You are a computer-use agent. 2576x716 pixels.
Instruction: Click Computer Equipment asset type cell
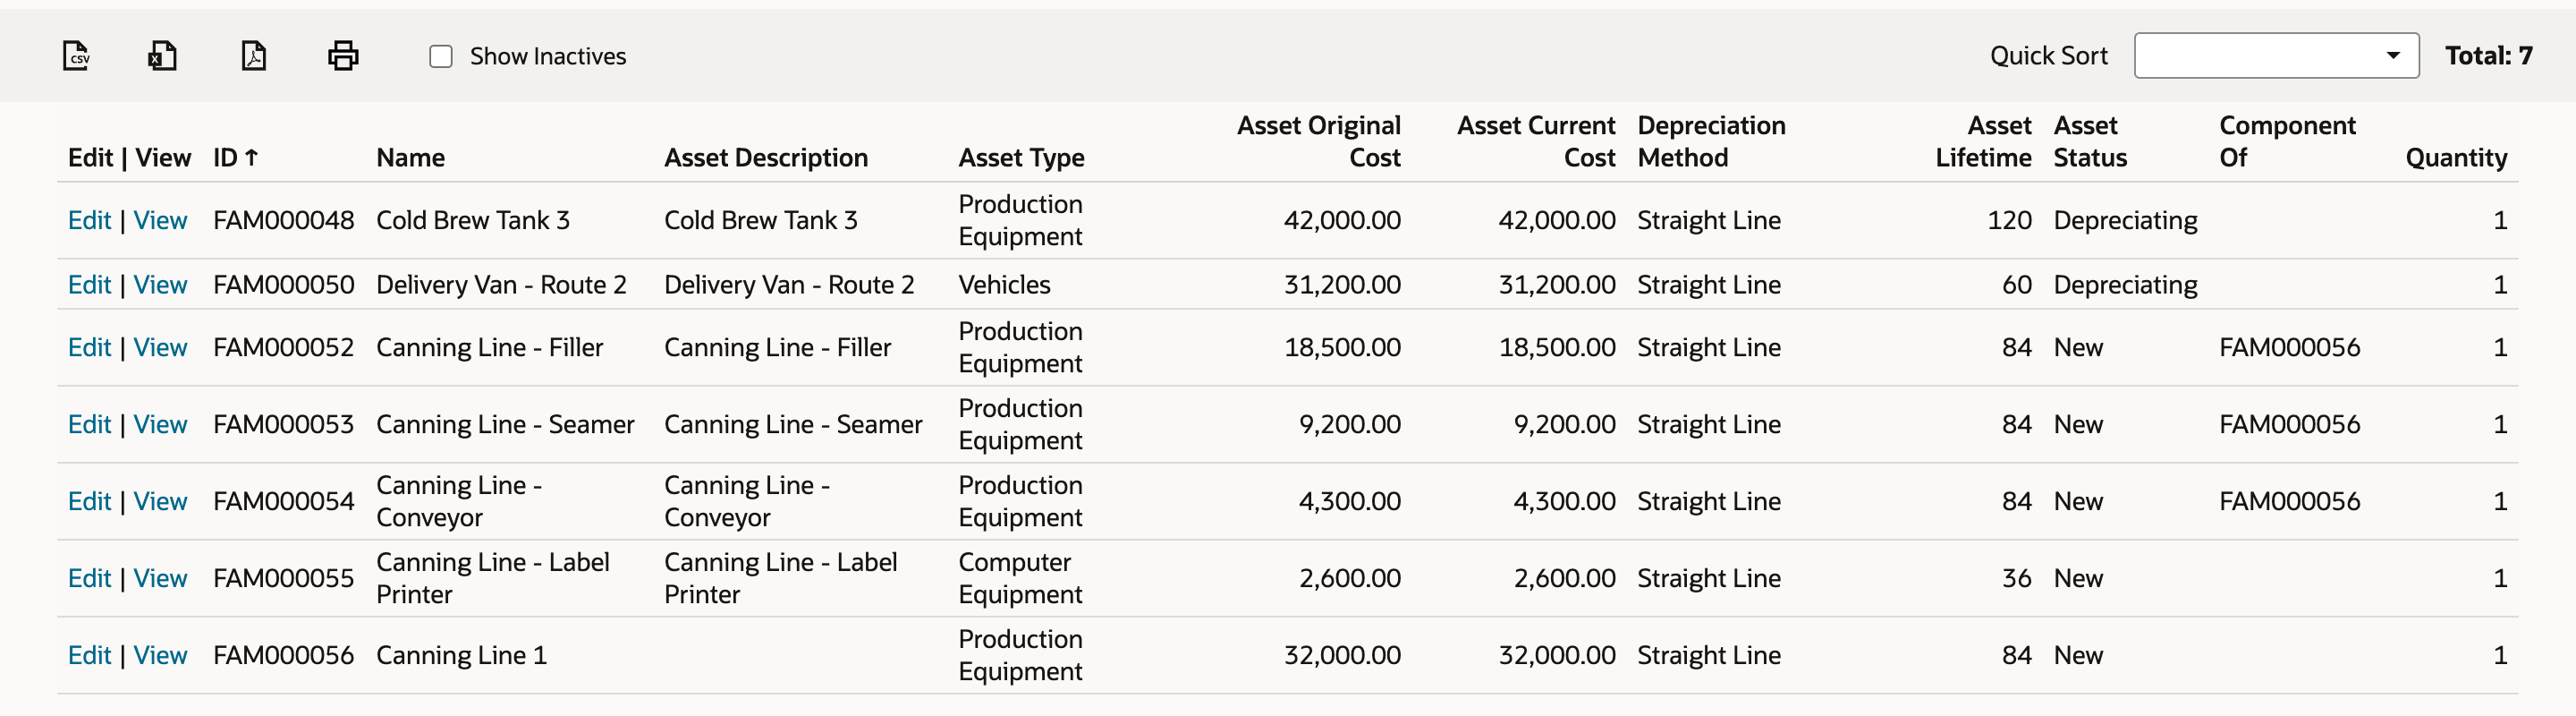[1020, 579]
